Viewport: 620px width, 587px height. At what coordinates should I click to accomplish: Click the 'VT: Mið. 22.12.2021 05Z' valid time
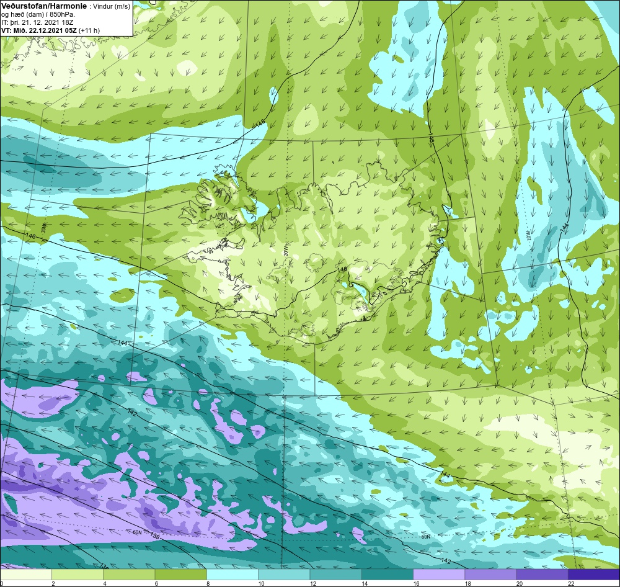click(x=39, y=30)
